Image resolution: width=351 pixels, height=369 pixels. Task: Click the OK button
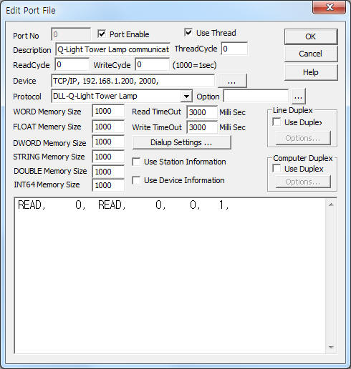(x=311, y=36)
